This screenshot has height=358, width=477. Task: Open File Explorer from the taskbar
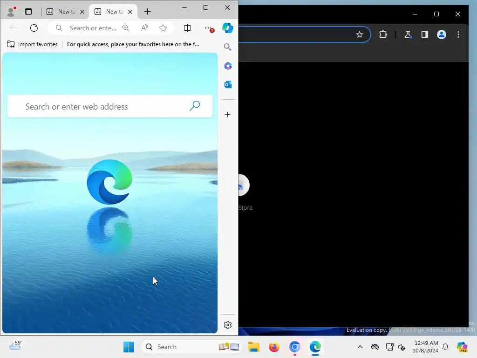(253, 347)
